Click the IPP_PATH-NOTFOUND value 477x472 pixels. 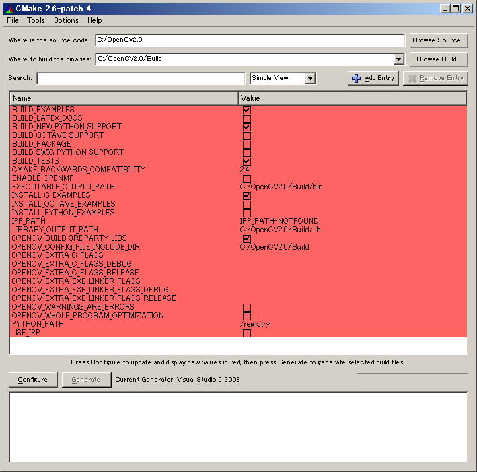(x=279, y=221)
